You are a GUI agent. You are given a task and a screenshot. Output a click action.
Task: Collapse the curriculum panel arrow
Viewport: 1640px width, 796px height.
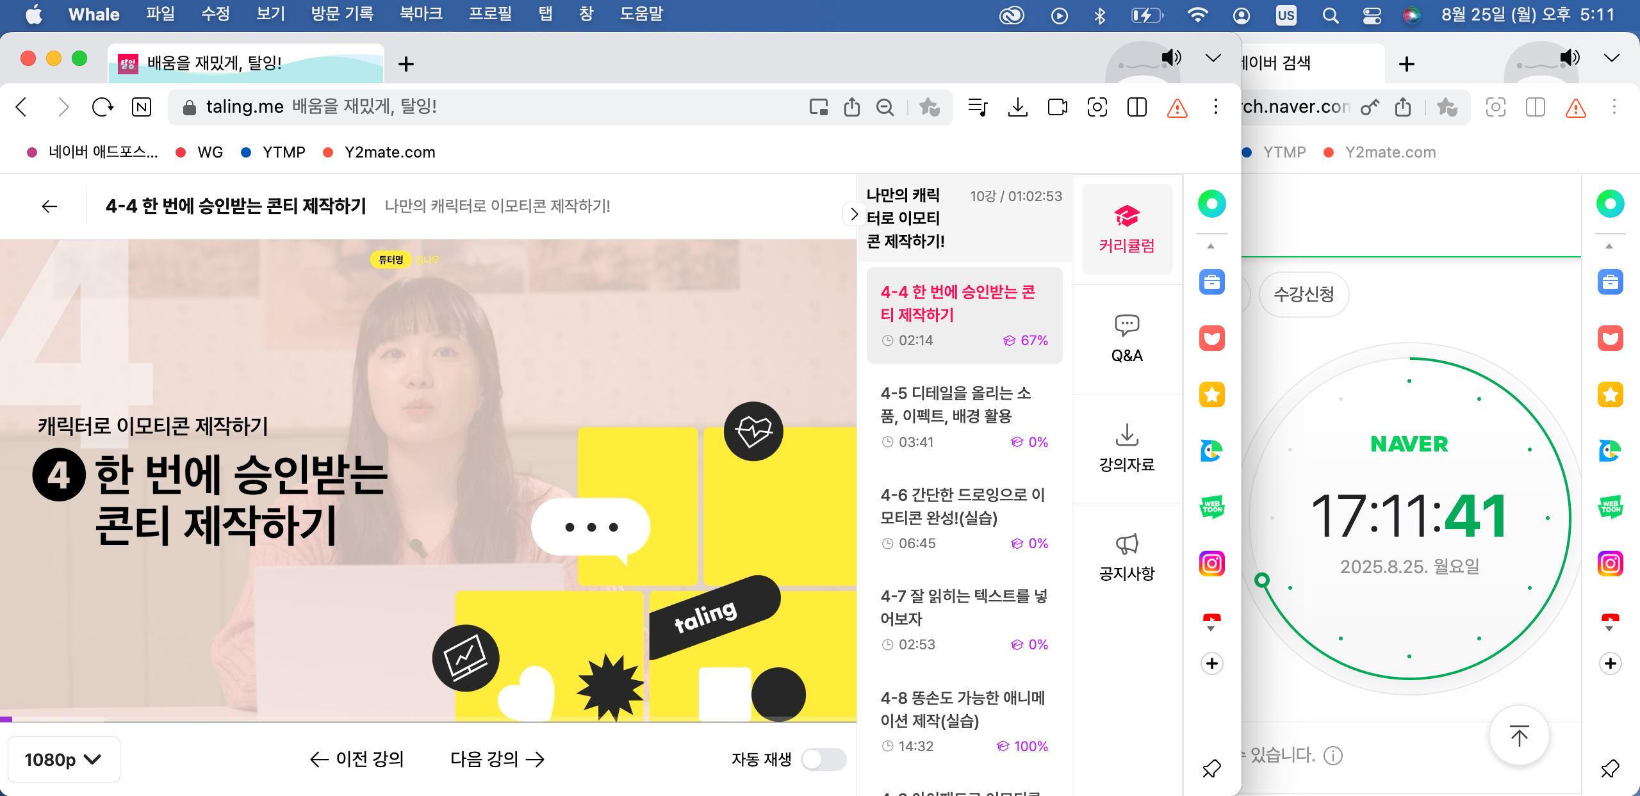coord(853,214)
